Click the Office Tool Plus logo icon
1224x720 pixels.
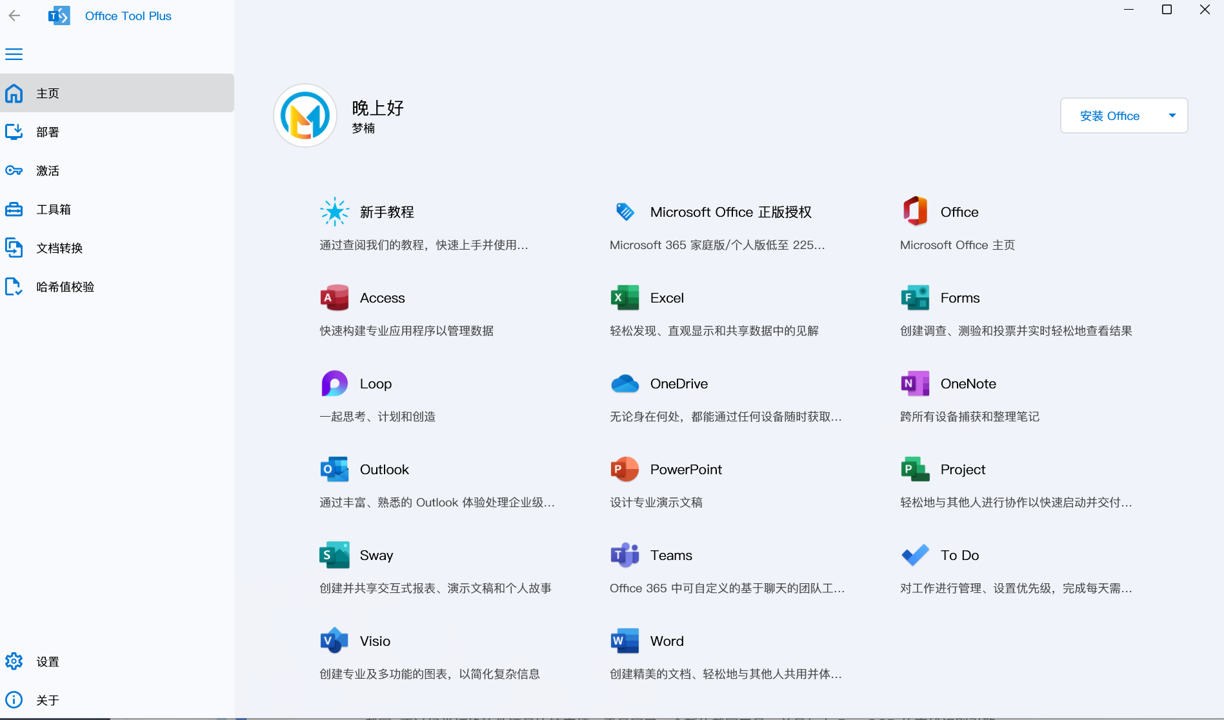tap(59, 15)
